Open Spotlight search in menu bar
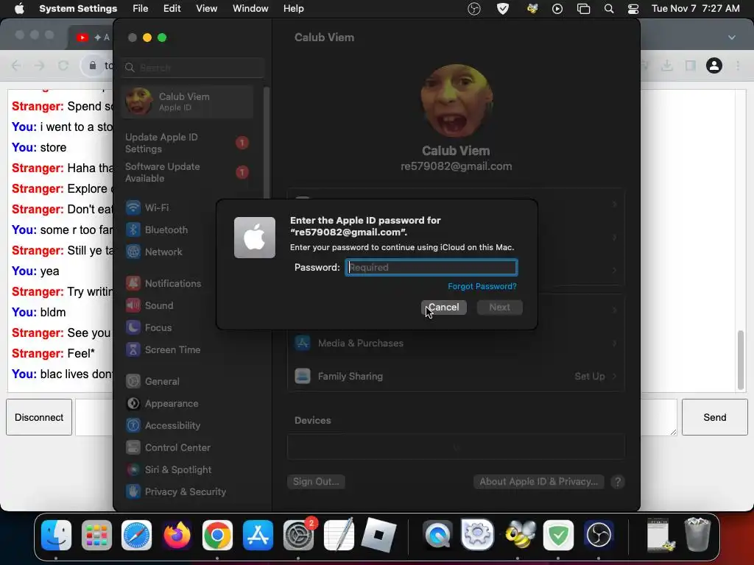 (609, 9)
